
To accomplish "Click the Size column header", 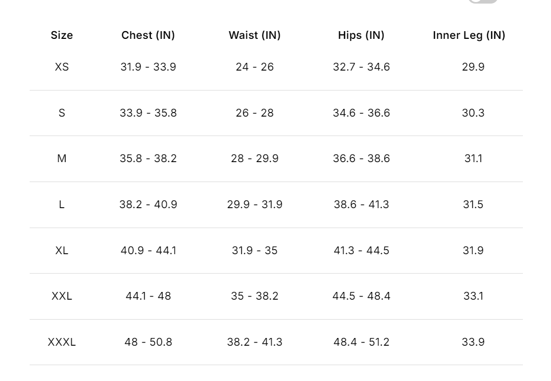I will [62, 35].
